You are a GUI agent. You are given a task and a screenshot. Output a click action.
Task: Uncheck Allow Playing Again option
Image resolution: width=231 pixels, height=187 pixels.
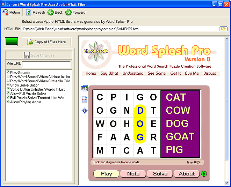point(8,102)
